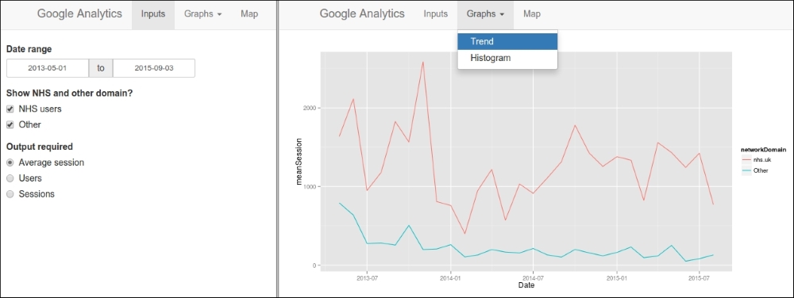Click the caret arrow beside left Graphs
The height and width of the screenshot is (298, 794).
[x=219, y=14]
